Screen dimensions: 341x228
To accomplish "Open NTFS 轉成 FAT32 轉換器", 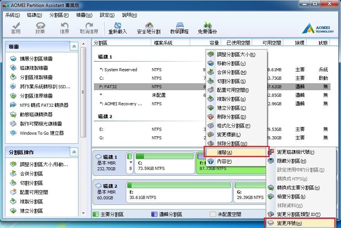I will 39,105.
